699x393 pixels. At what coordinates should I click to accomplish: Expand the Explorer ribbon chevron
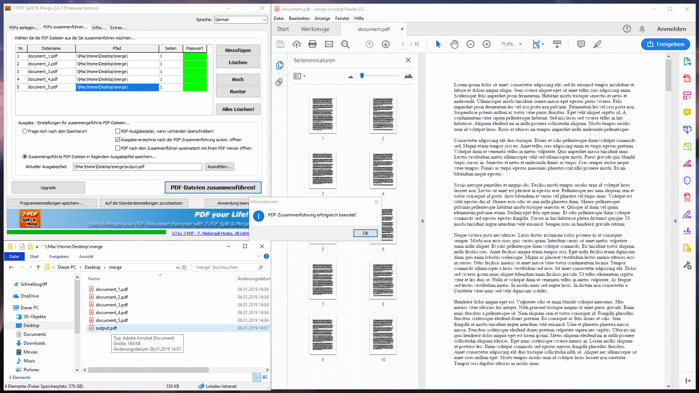258,256
